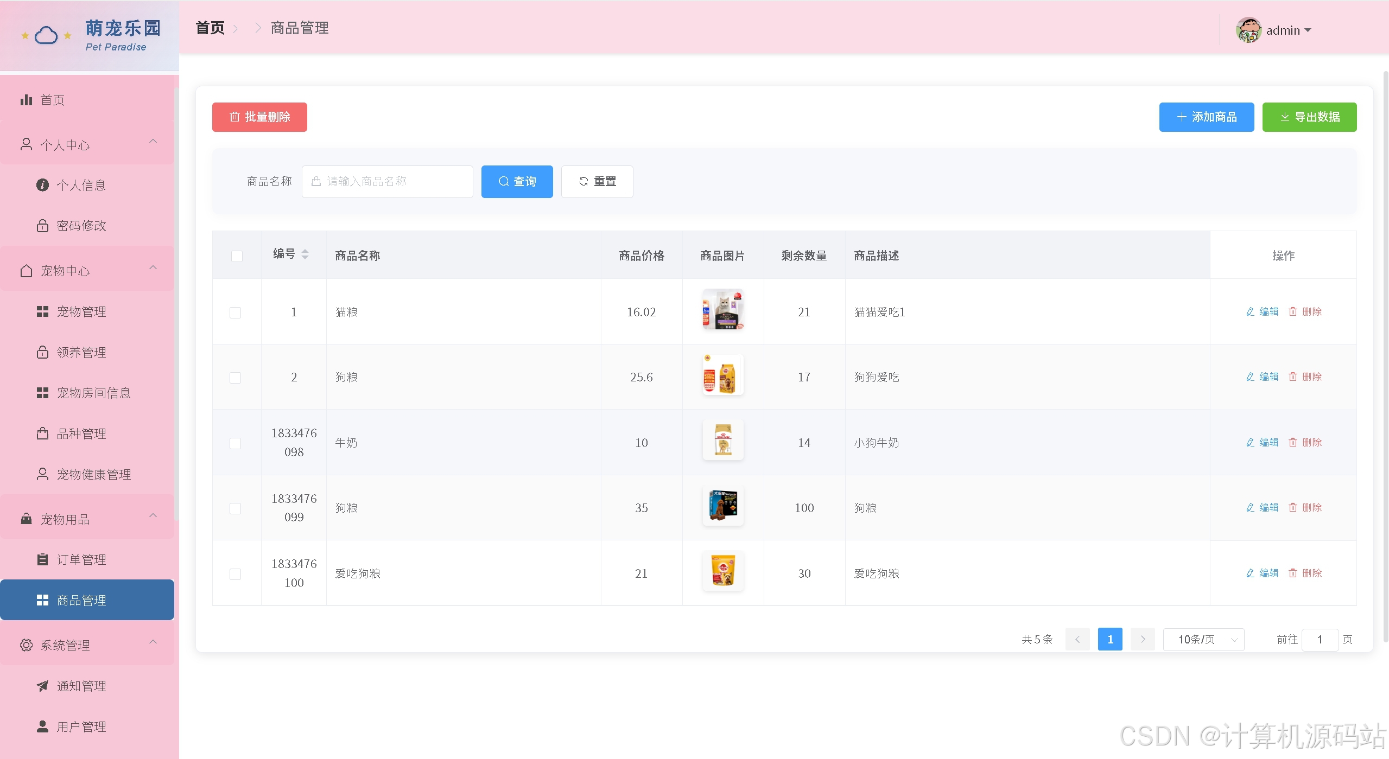This screenshot has width=1389, height=759.
Task: Select page 1 in pagination
Action: tap(1110, 639)
